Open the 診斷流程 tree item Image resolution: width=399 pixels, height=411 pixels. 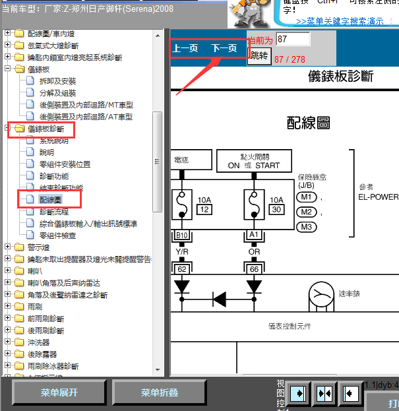tap(54, 212)
